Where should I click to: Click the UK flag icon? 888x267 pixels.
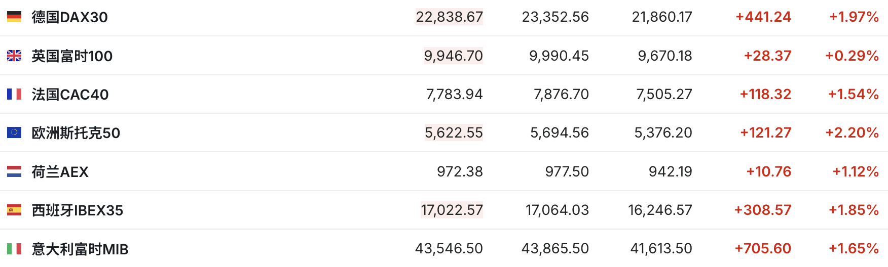14,56
